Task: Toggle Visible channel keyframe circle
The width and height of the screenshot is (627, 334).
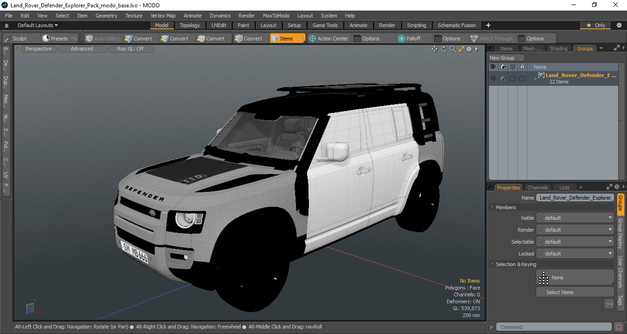Action: (539, 218)
